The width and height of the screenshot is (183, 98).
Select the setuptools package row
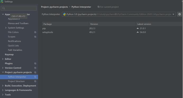112,32
